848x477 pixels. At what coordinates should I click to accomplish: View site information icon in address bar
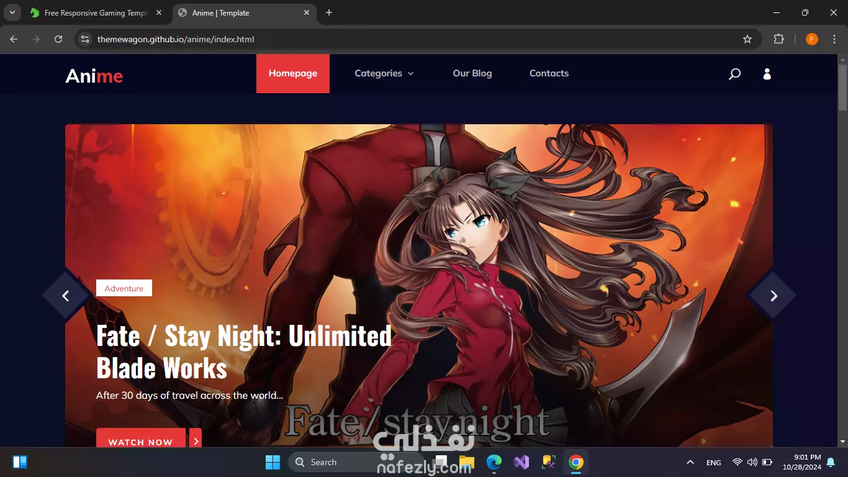tap(85, 39)
